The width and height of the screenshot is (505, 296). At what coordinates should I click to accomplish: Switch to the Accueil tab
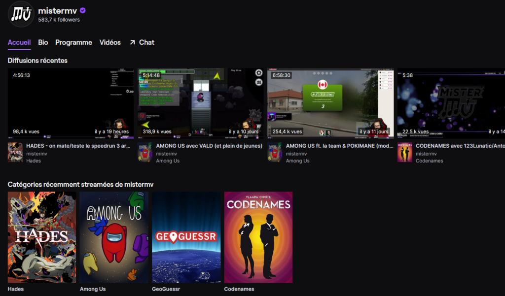pos(19,42)
